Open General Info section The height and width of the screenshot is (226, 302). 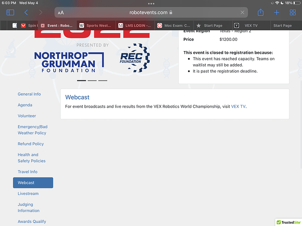point(29,94)
